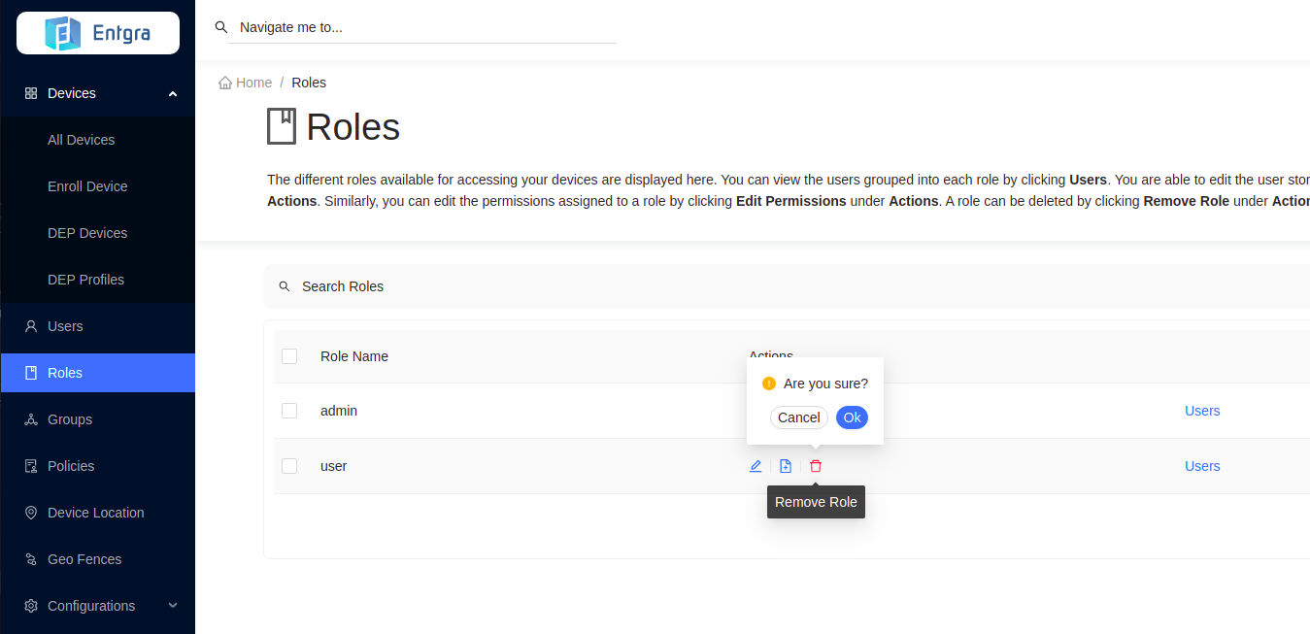Click the pencil edit icon for user role
This screenshot has height=634, width=1310.
click(756, 466)
